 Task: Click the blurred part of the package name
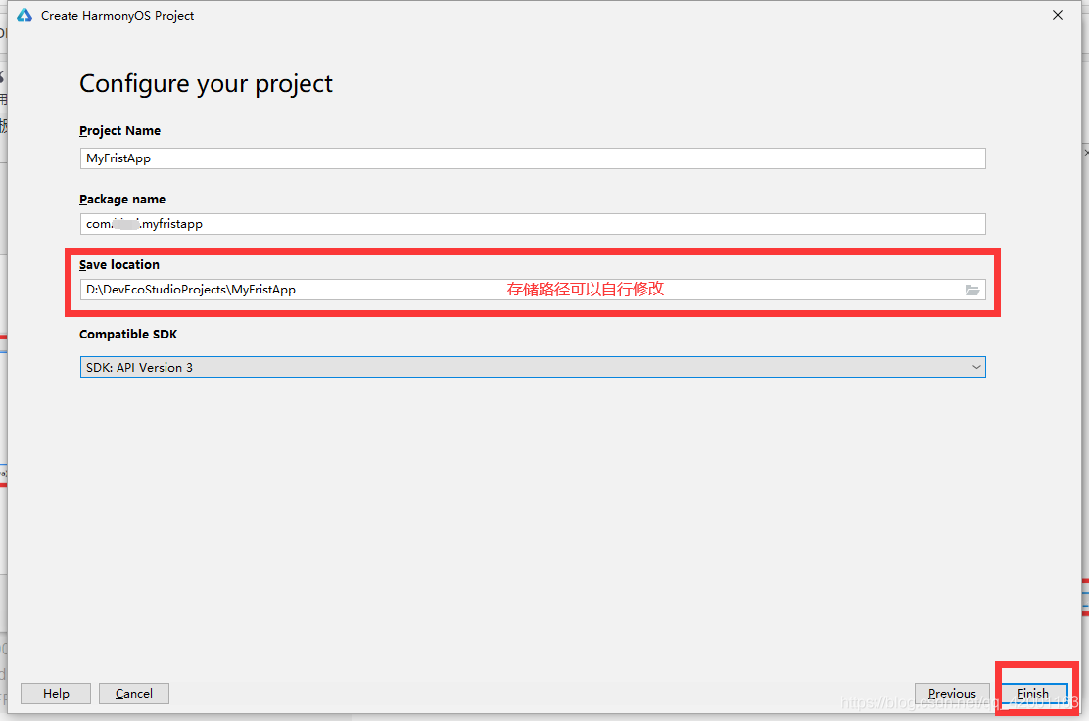(126, 223)
